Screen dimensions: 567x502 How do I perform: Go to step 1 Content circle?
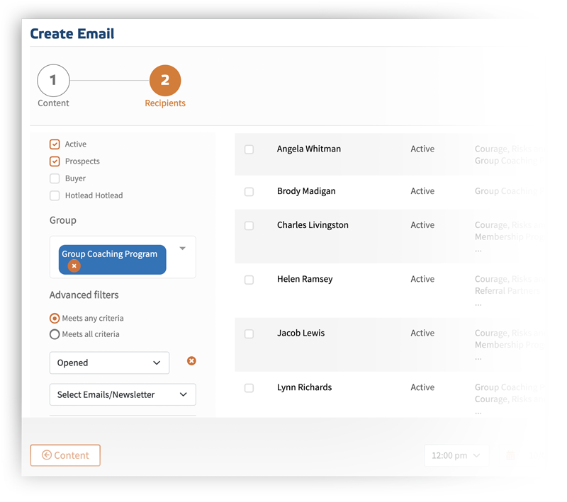[53, 80]
